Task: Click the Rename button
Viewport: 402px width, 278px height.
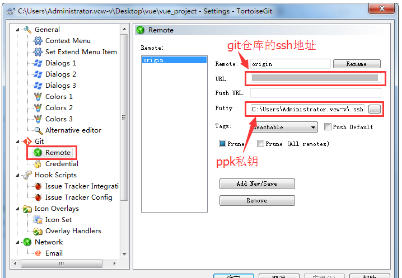Action: pos(357,64)
